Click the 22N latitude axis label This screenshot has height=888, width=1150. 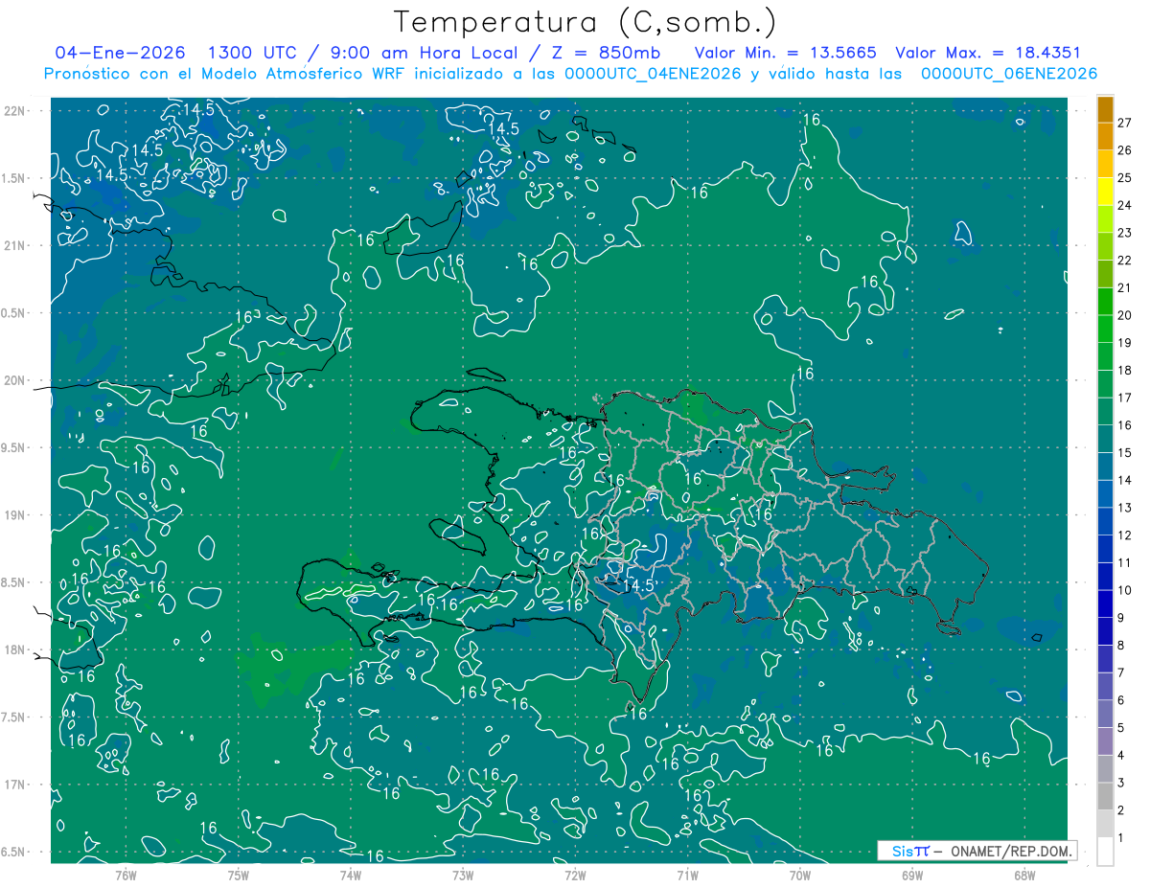tap(15, 111)
